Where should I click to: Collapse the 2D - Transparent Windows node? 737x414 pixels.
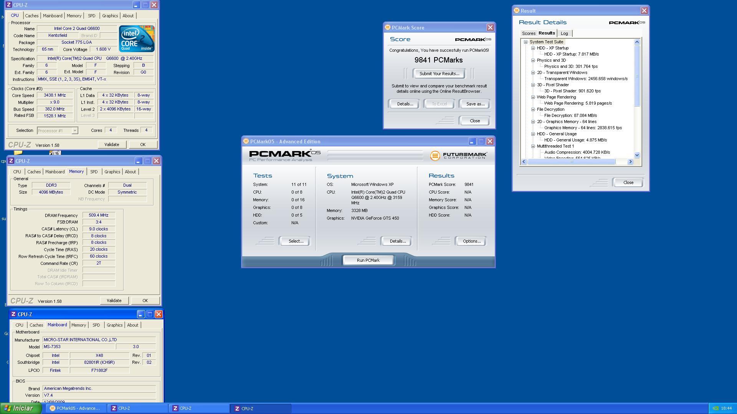click(x=533, y=73)
